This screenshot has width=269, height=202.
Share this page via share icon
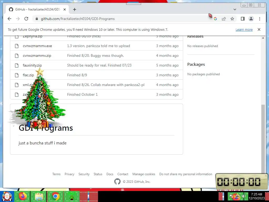click(x=224, y=19)
